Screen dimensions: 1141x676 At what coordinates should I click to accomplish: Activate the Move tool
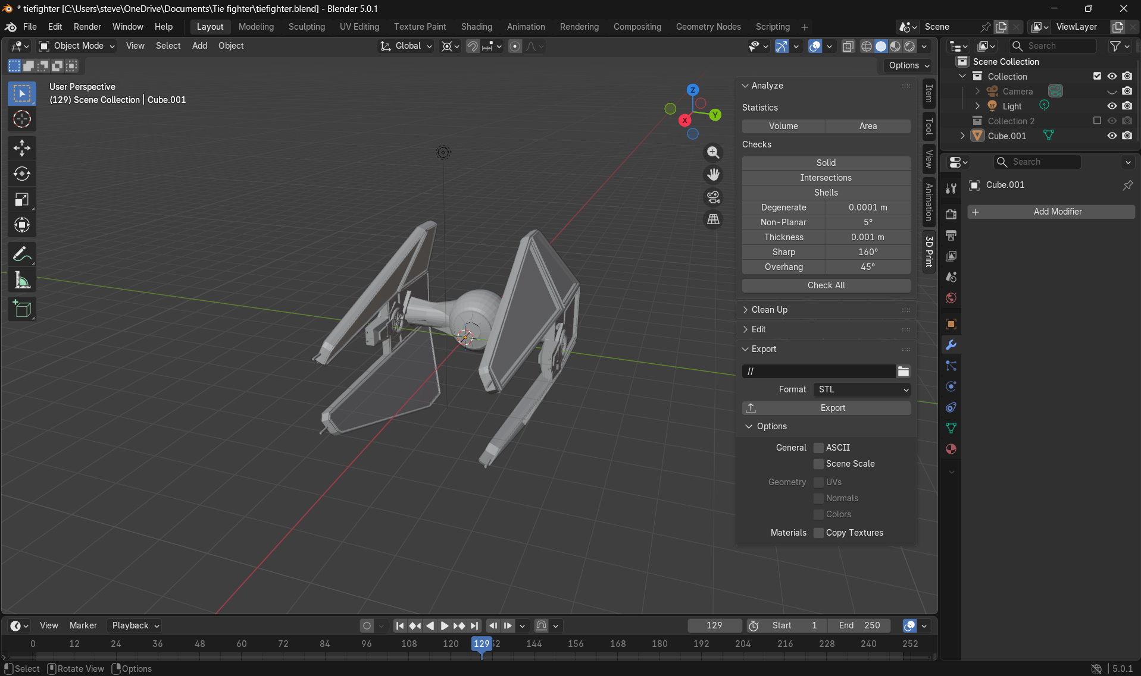[22, 148]
